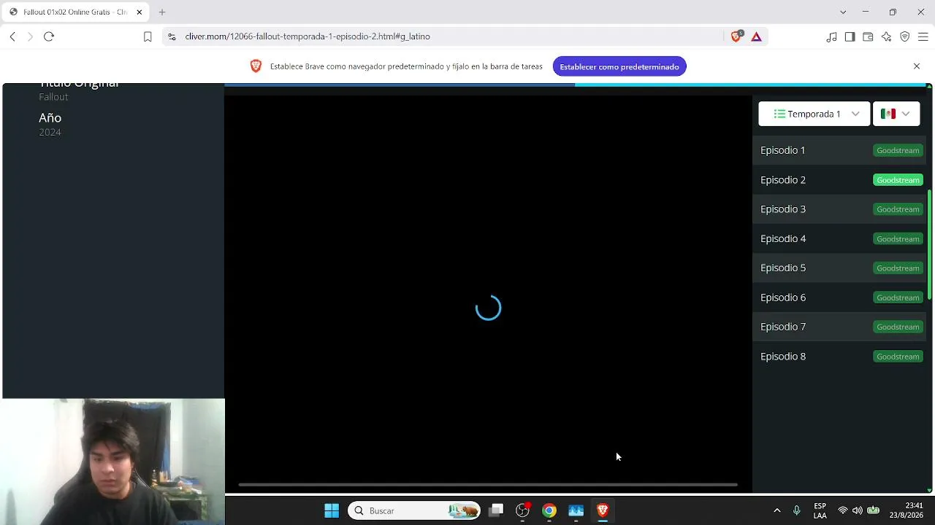Select Episodio 5 from the list
Screen dimensions: 935x525
[783, 268]
